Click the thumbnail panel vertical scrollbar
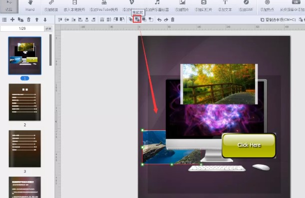 coord(50,50)
